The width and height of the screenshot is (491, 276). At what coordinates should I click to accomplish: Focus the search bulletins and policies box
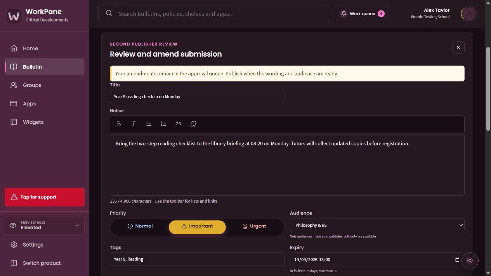pyautogui.click(x=213, y=14)
